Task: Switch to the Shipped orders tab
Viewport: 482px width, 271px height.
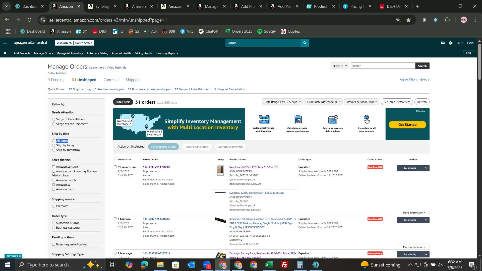Action: (x=133, y=80)
